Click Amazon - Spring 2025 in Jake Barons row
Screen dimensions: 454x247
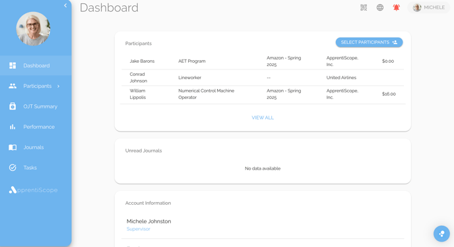284,61
